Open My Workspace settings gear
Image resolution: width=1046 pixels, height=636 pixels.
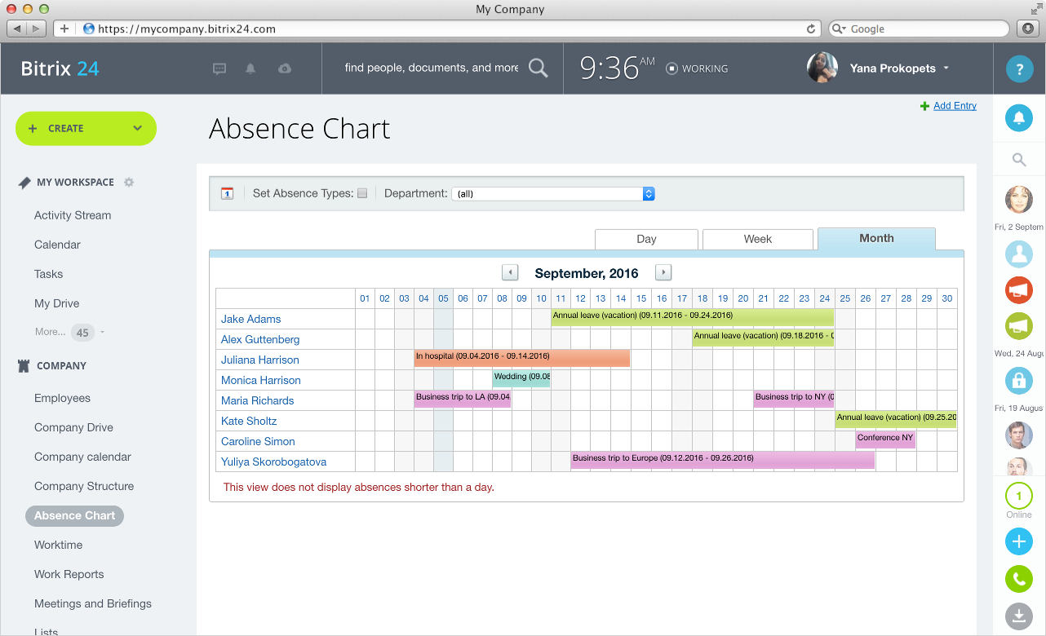pos(129,183)
